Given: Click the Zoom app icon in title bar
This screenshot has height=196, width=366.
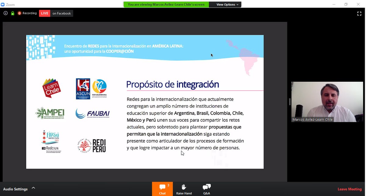Looking at the screenshot, I should tap(3, 5).
